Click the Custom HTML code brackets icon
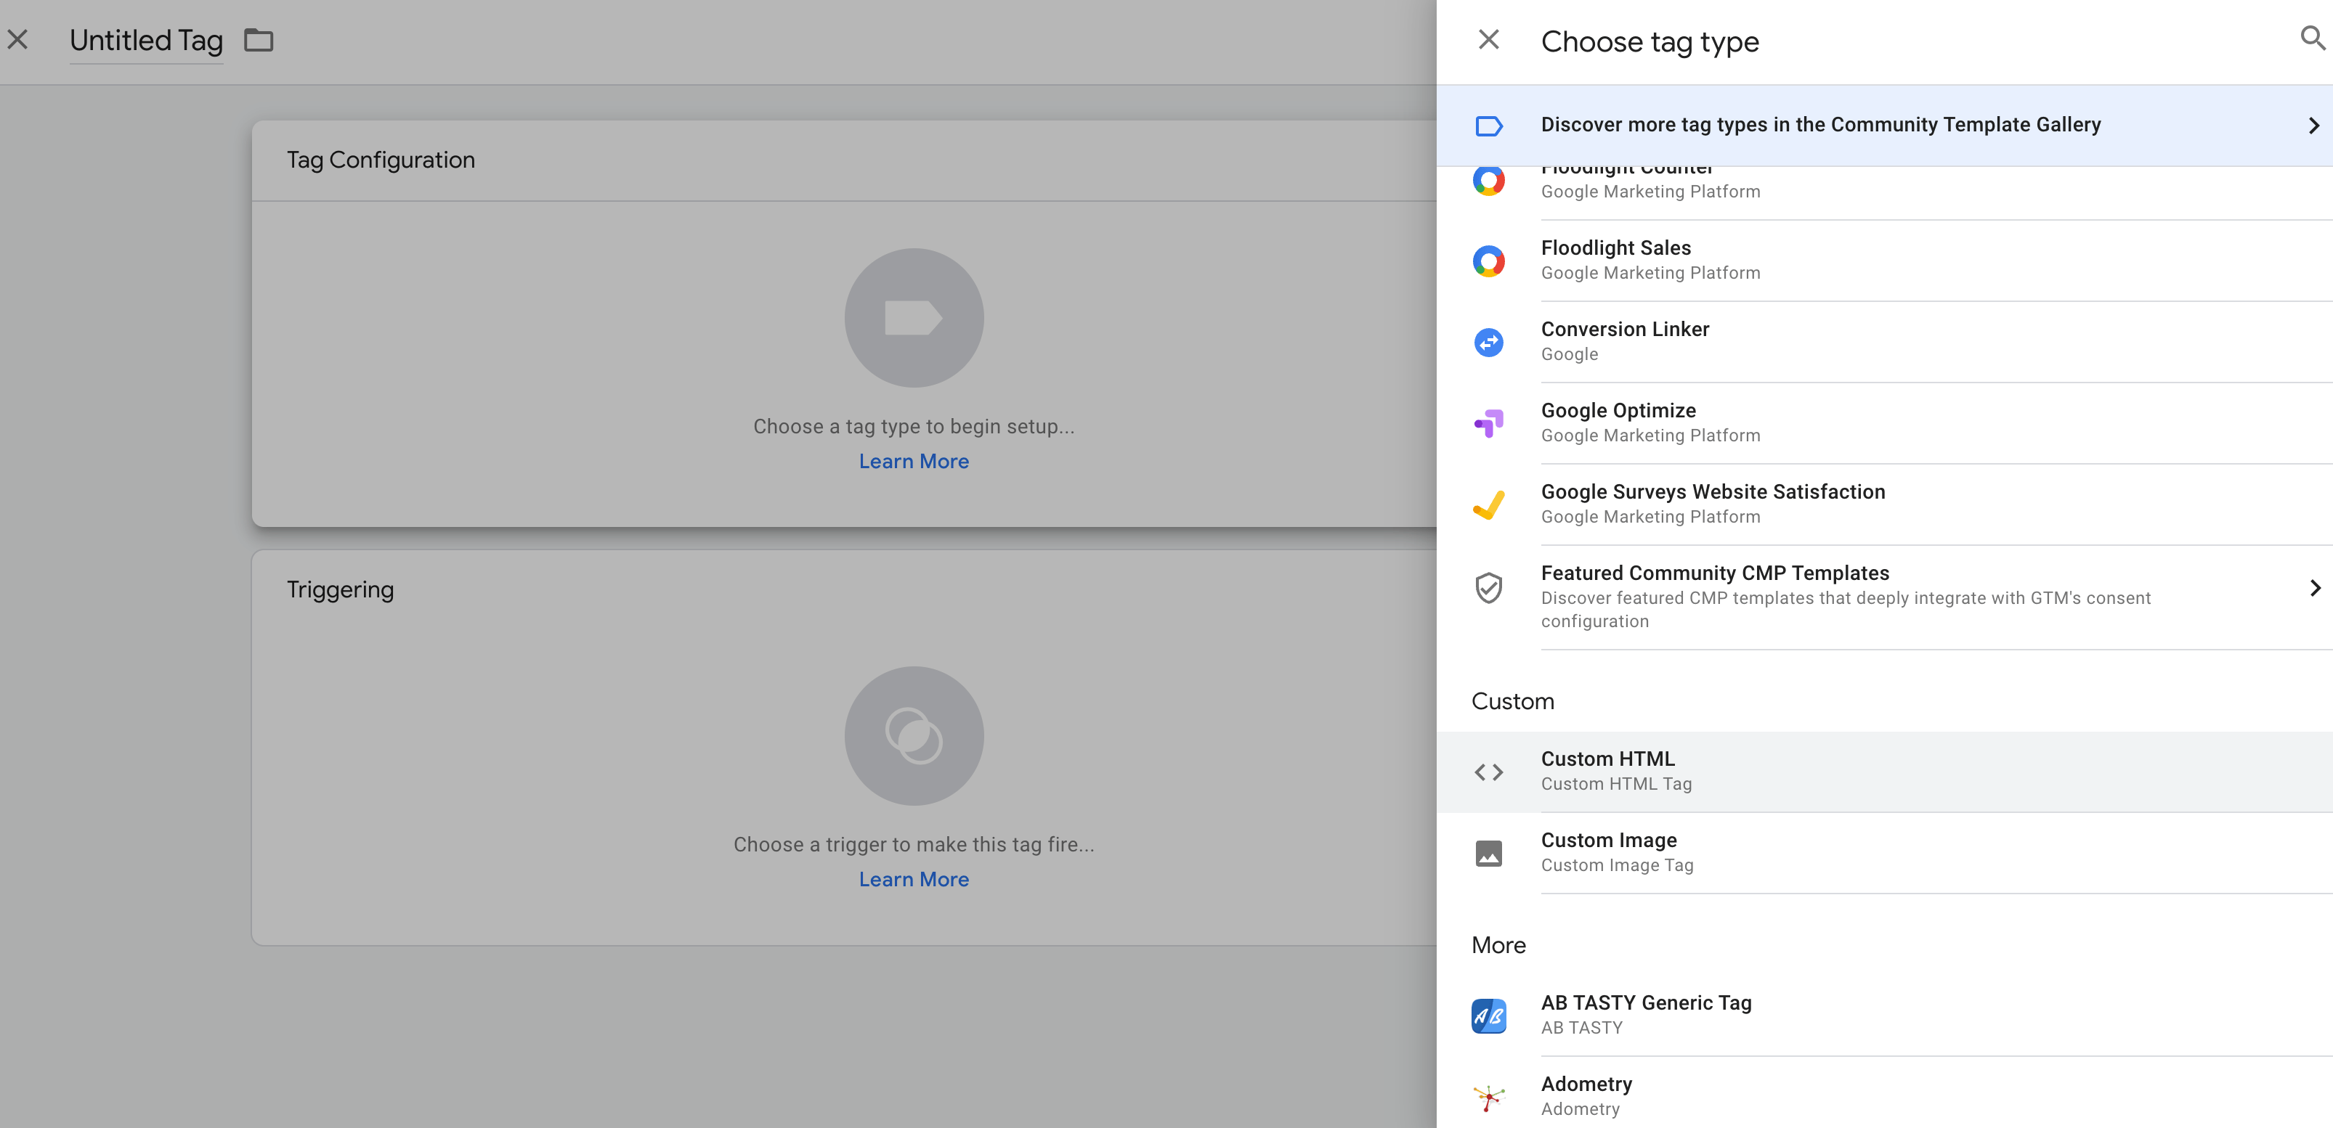2333x1128 pixels. pyautogui.click(x=1488, y=772)
